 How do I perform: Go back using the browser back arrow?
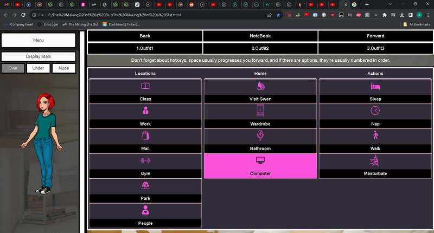coord(6,15)
